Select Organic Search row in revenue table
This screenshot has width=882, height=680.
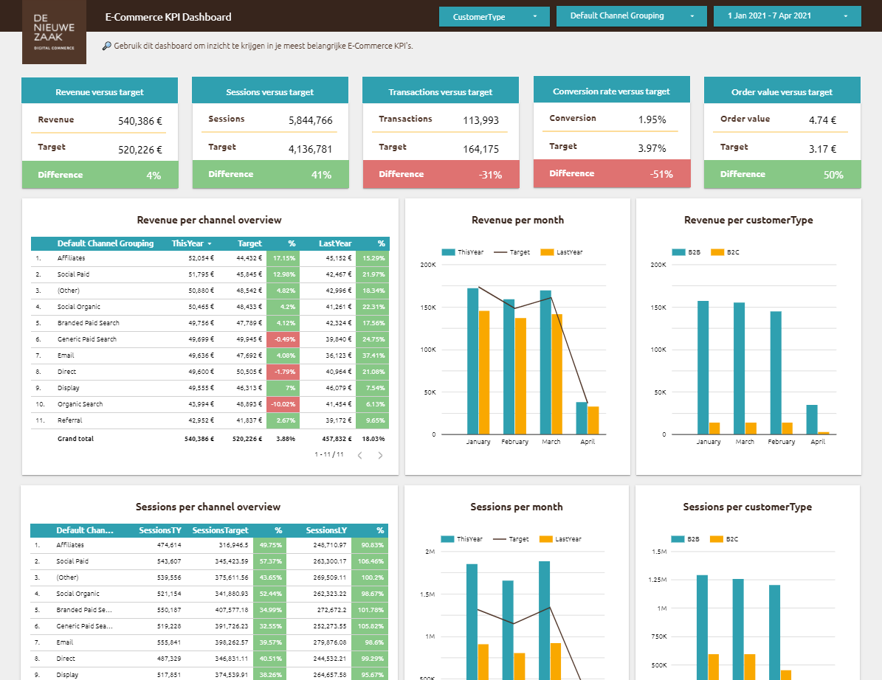click(x=210, y=404)
